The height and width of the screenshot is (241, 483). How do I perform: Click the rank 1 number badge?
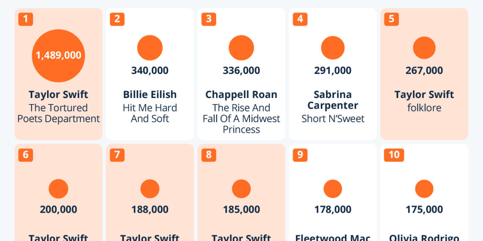tap(25, 19)
